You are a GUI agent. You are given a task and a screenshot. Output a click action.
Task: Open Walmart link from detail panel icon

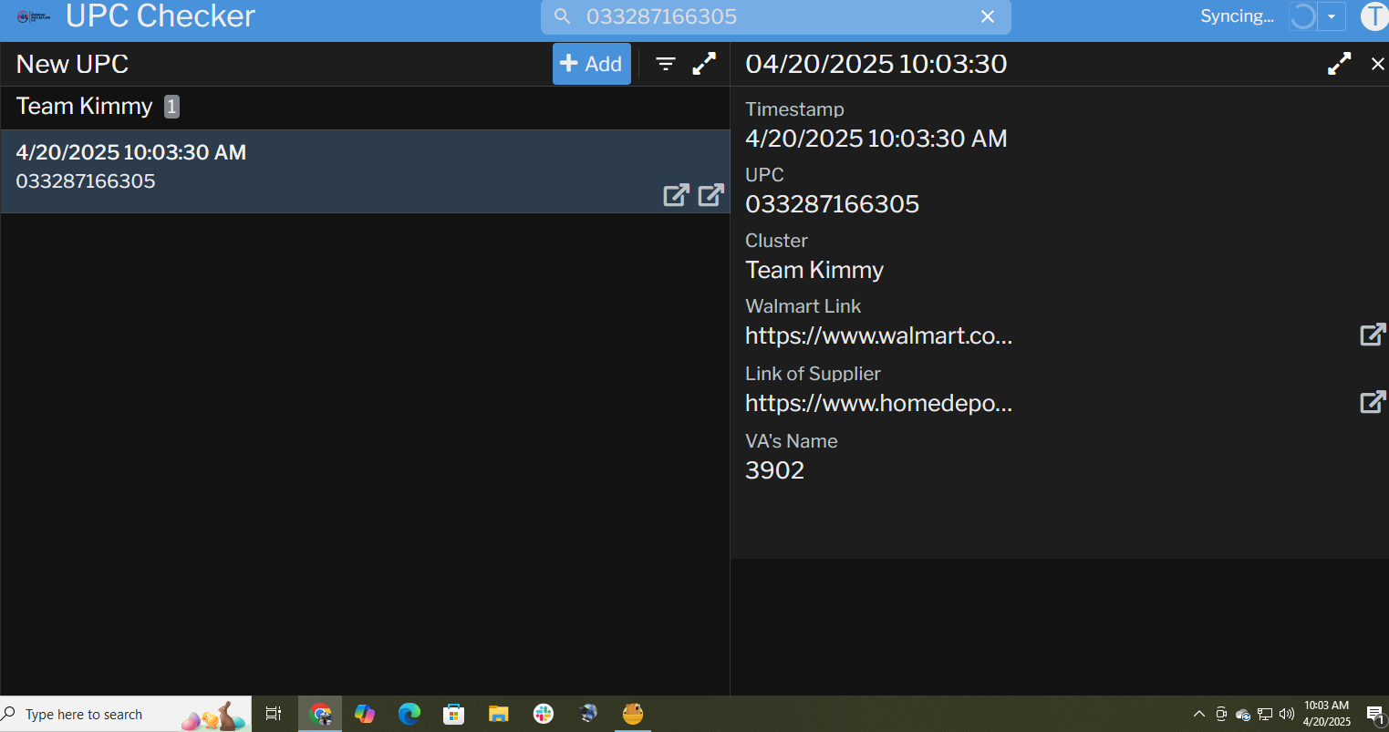[1373, 335]
